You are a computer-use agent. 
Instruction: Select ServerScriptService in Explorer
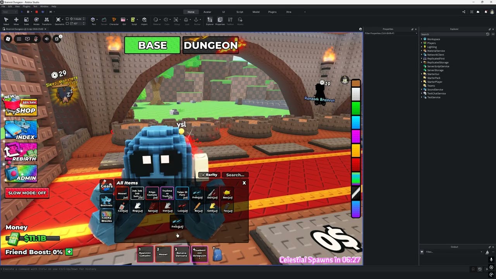click(438, 66)
